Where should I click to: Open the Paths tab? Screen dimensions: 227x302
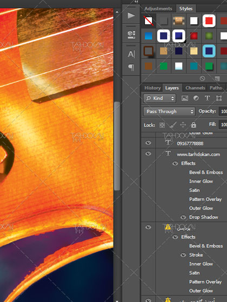point(216,88)
